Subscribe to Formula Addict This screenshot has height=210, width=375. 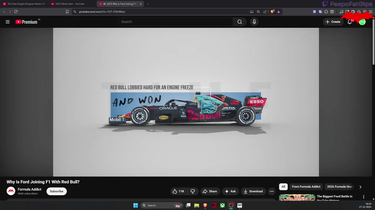point(57,191)
